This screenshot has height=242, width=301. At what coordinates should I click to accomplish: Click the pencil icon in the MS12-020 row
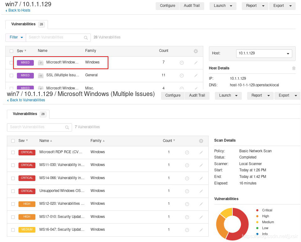coord(201,204)
